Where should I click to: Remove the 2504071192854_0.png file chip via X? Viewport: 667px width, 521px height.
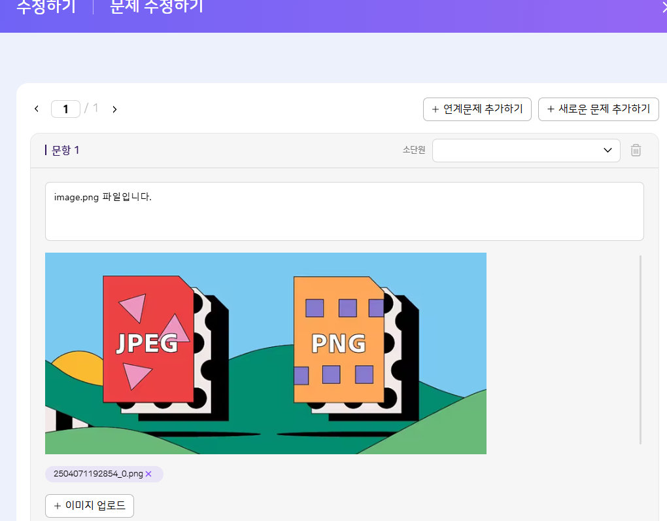pyautogui.click(x=148, y=474)
